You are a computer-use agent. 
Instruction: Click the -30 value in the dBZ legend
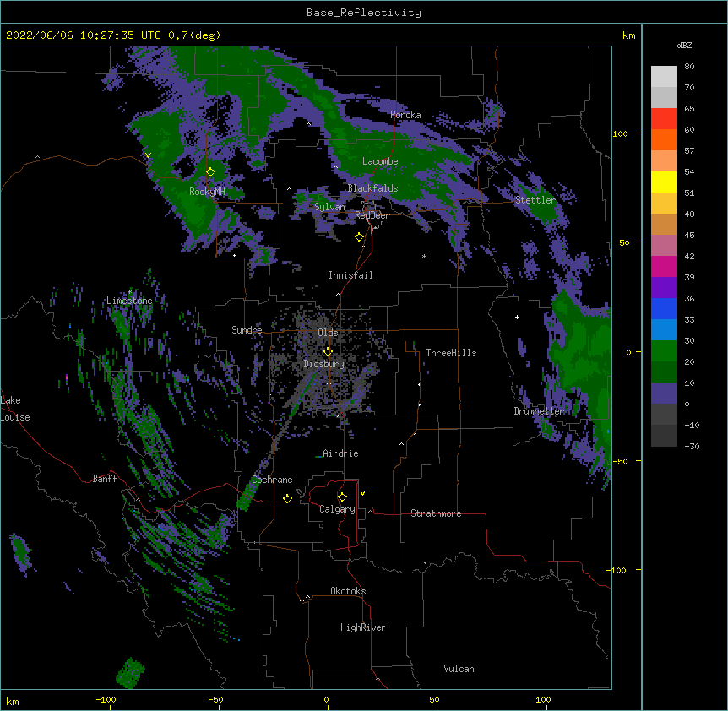pyautogui.click(x=692, y=447)
